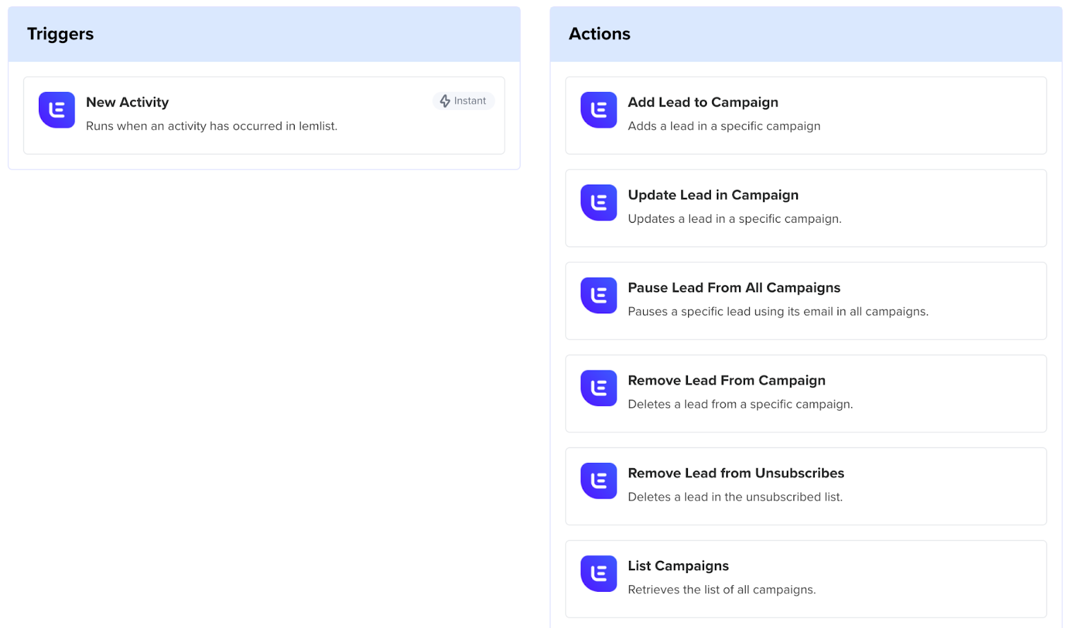
Task: Select the Pause Lead From All Campaigns title
Action: [734, 287]
